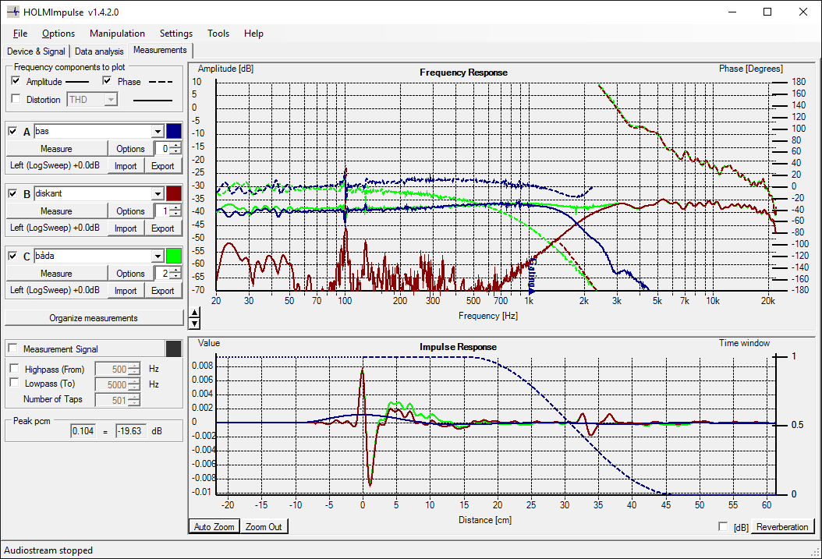This screenshot has width=822, height=559.
Task: Open the Tools menu
Action: coord(218,34)
